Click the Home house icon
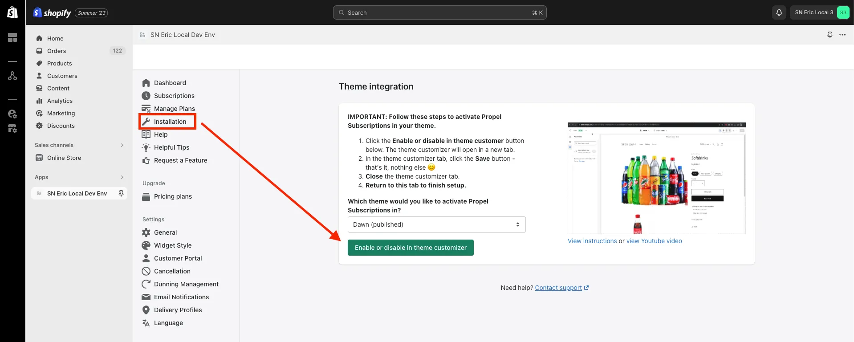The height and width of the screenshot is (342, 854). [x=39, y=38]
